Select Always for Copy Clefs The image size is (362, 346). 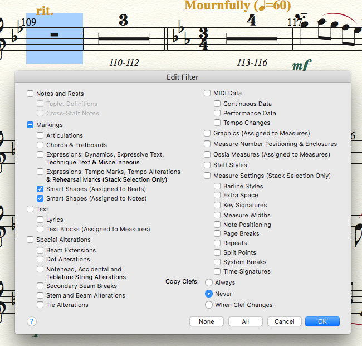(209, 283)
